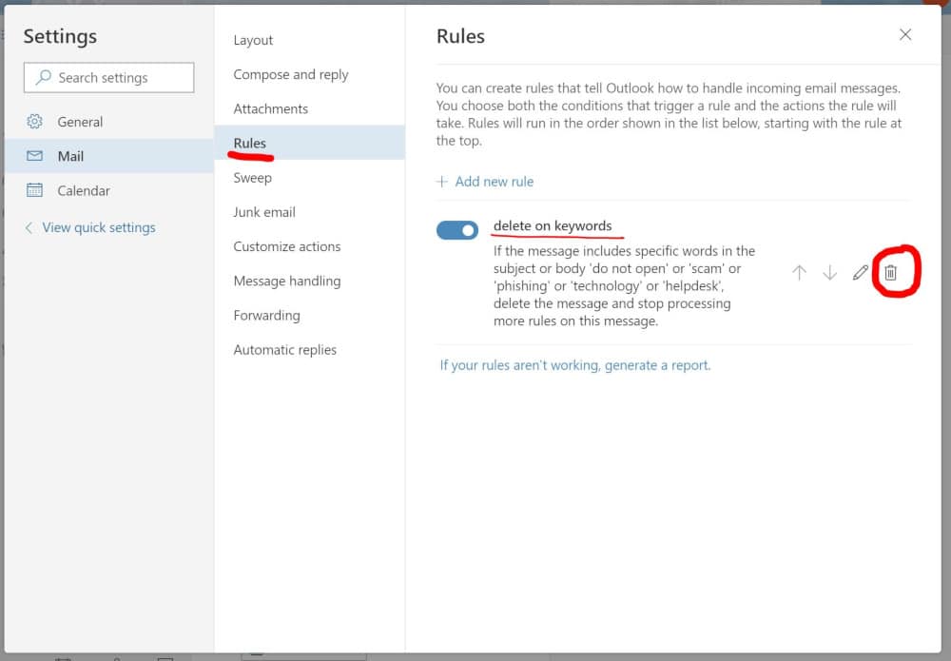The image size is (951, 661).
Task: Click the Mail envelope icon
Action: pyautogui.click(x=35, y=156)
